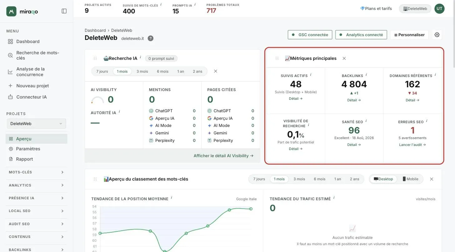The width and height of the screenshot is (455, 252).
Task: Expand the LOCAL SEO section
Action: [x=37, y=211]
